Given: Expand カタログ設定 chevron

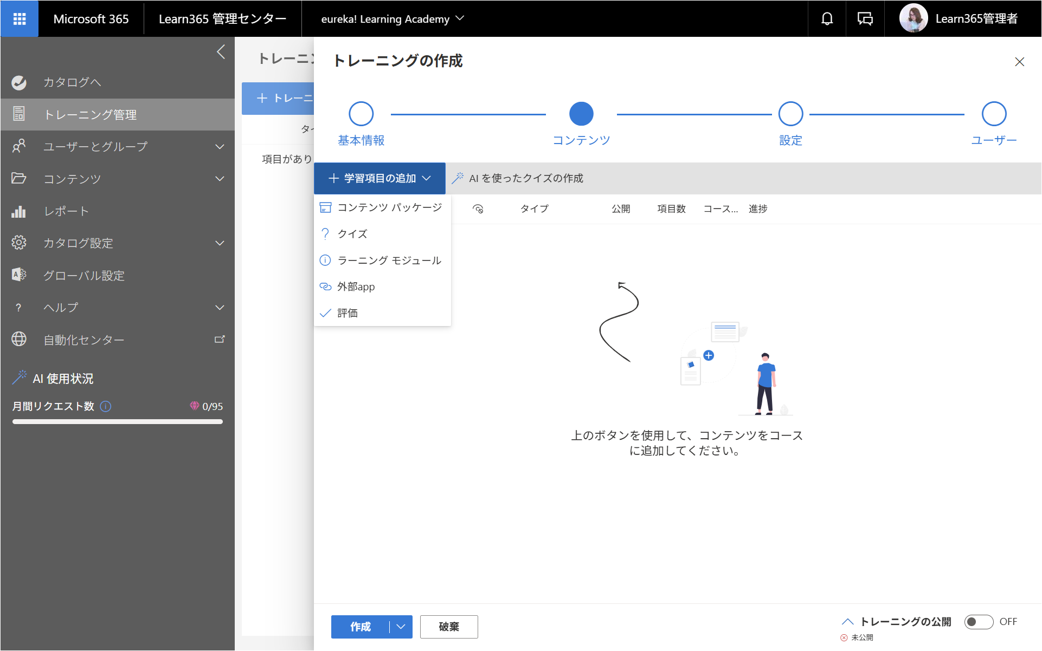Looking at the screenshot, I should (220, 243).
